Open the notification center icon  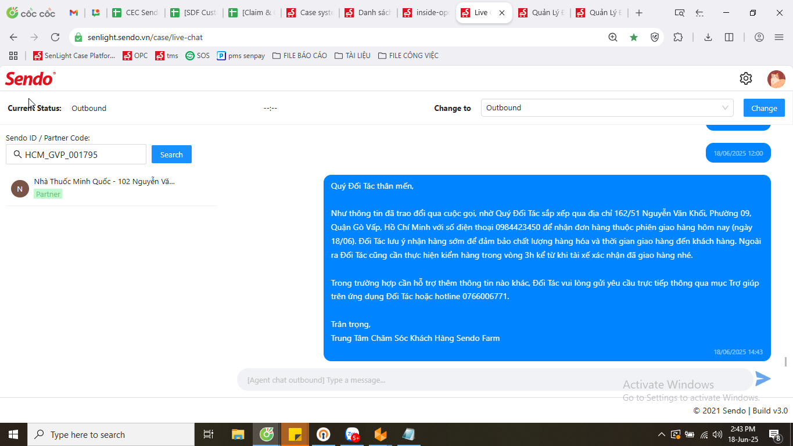click(774, 434)
